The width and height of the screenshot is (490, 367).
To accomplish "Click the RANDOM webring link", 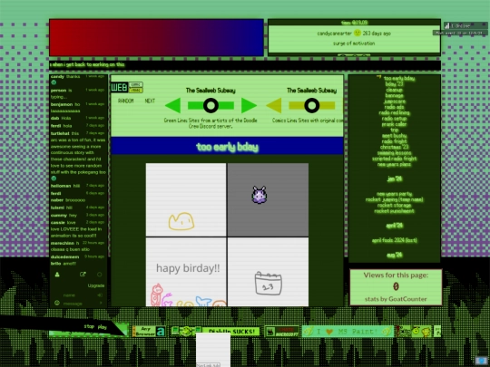I will [x=125, y=101].
